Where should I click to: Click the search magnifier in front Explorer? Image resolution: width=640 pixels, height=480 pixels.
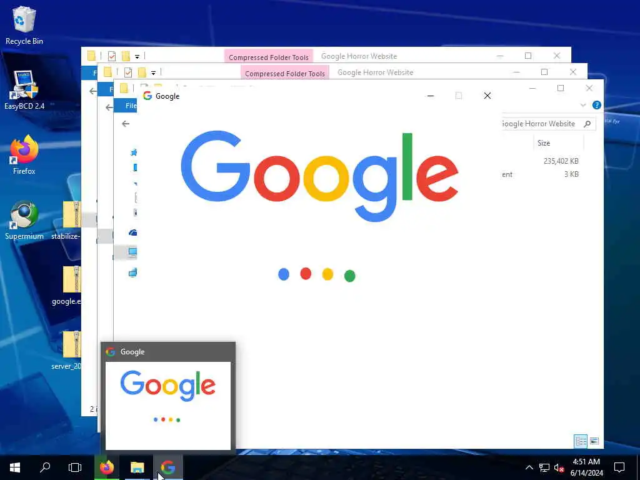pyautogui.click(x=587, y=124)
